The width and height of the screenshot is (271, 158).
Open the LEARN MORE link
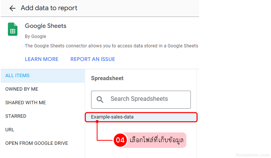pos(41,59)
